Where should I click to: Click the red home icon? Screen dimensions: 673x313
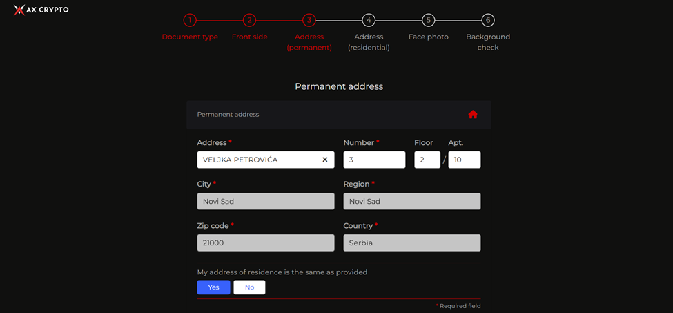tap(473, 115)
